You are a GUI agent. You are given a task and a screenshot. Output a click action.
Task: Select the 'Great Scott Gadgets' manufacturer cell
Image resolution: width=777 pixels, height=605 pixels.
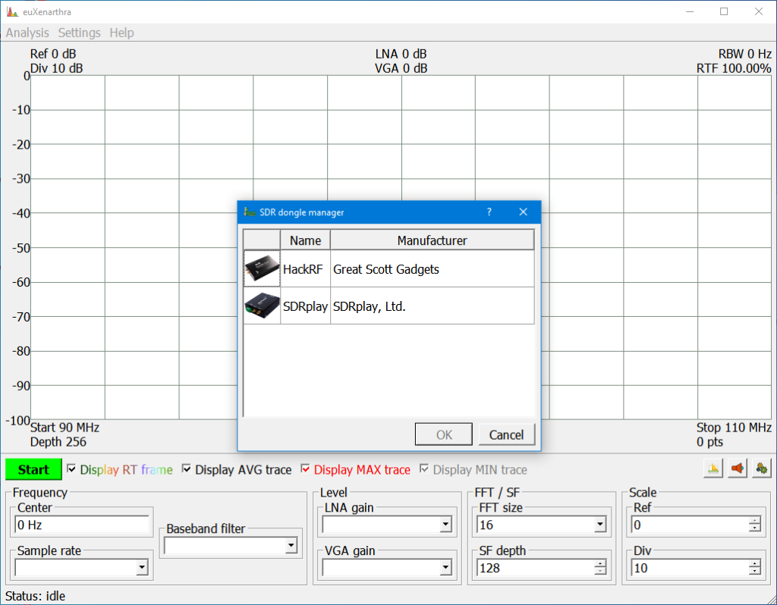tap(432, 269)
